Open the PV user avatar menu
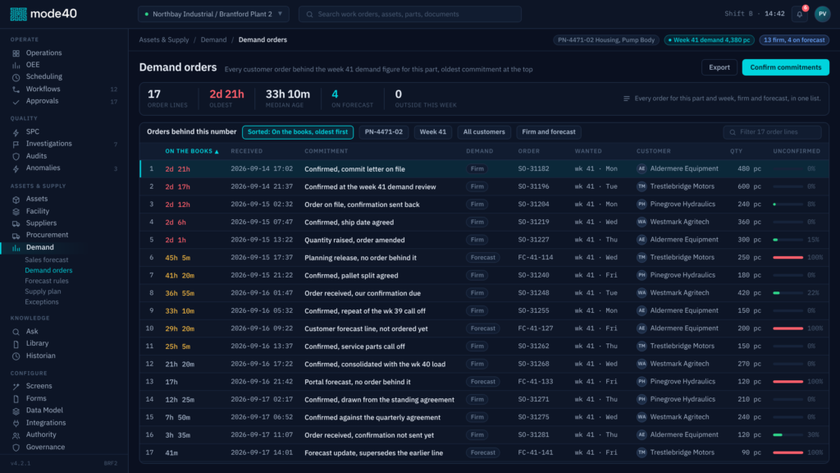The image size is (840, 473). pos(822,15)
